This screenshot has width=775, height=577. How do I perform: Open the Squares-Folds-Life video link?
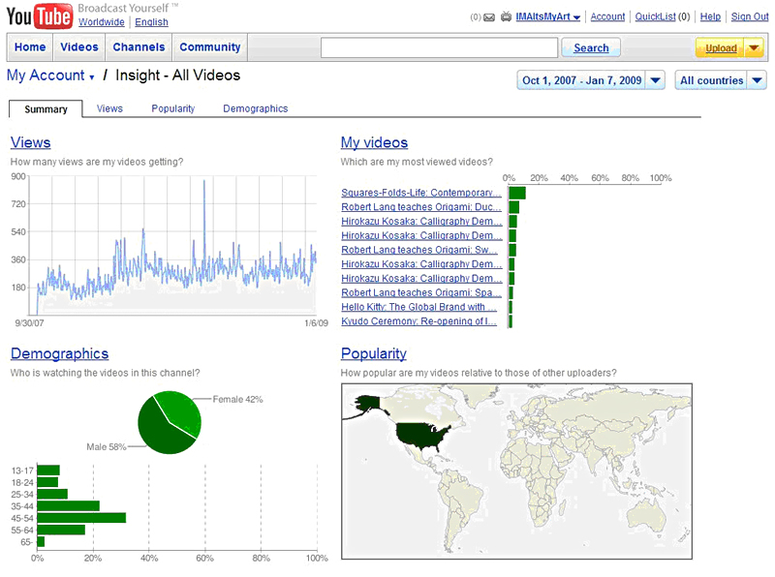tap(420, 193)
